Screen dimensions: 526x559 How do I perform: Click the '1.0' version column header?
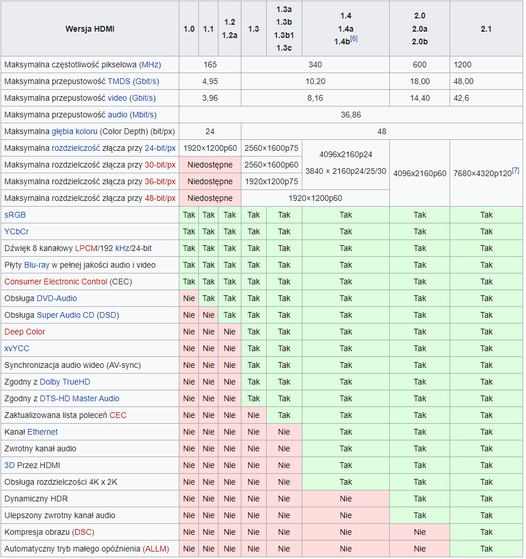point(189,29)
